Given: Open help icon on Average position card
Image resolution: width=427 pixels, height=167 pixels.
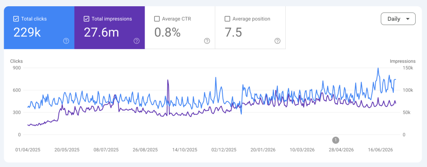Looking at the screenshot, I should pyautogui.click(x=277, y=41).
